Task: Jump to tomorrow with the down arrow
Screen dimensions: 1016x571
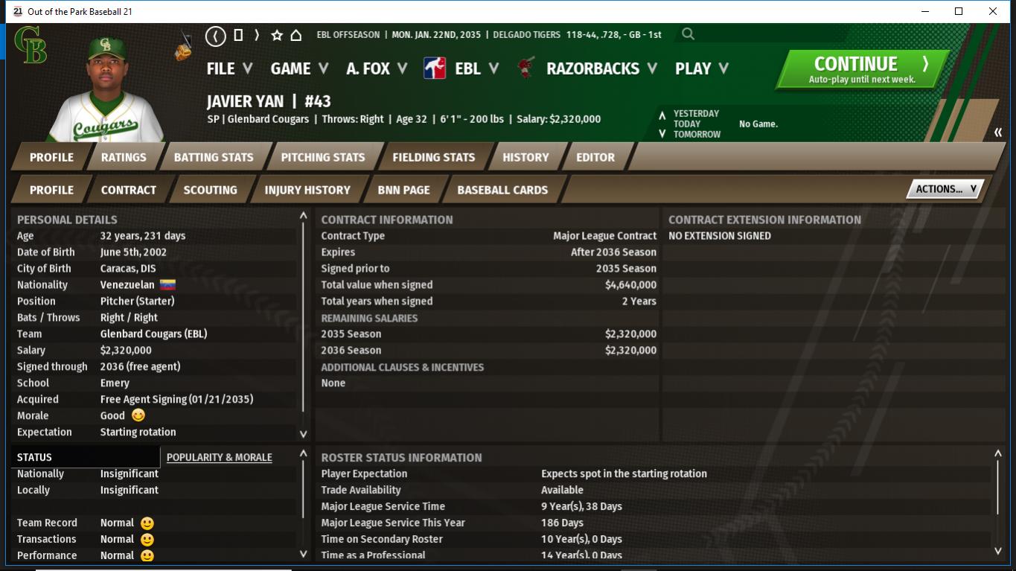Action: tap(662, 134)
